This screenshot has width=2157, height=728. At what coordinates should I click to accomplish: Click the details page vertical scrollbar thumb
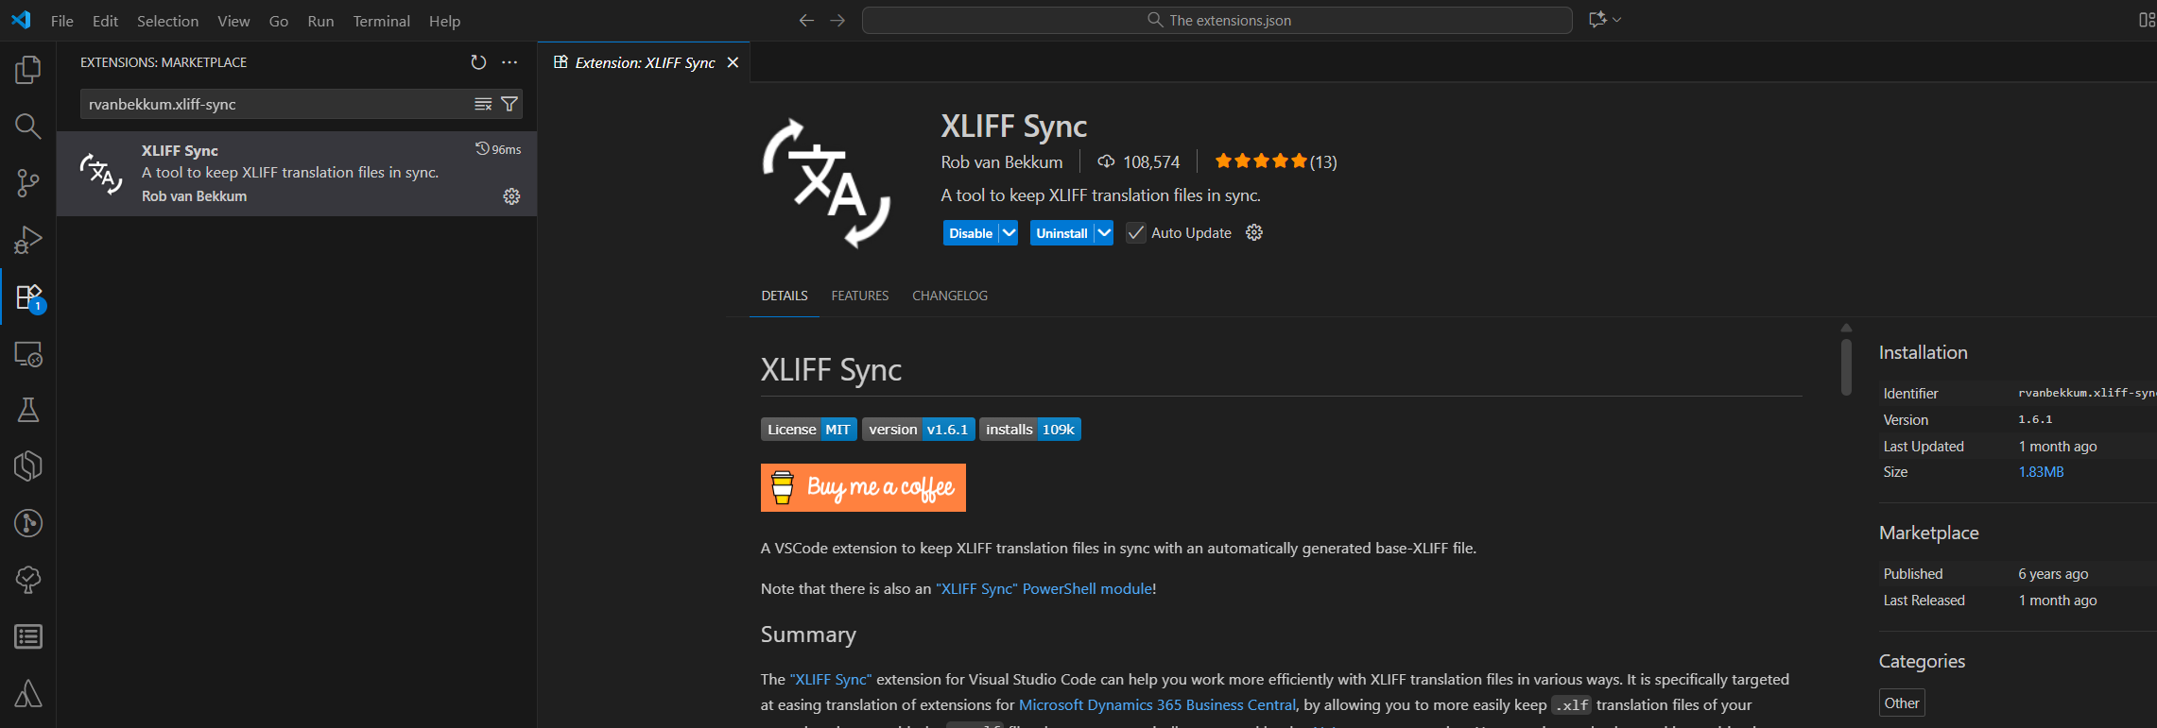click(x=1846, y=366)
